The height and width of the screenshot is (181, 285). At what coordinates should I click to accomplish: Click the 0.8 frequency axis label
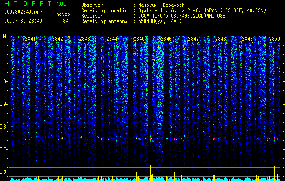click(4, 127)
